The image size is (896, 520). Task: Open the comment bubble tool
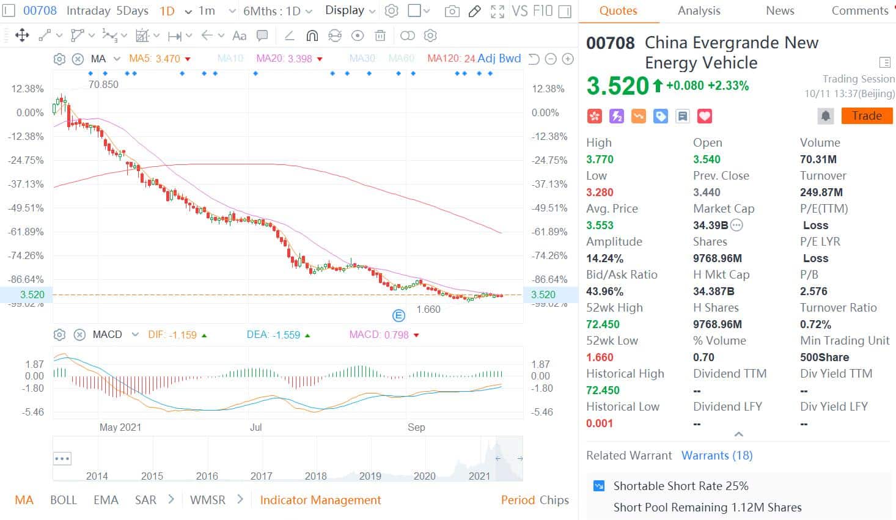pos(262,35)
